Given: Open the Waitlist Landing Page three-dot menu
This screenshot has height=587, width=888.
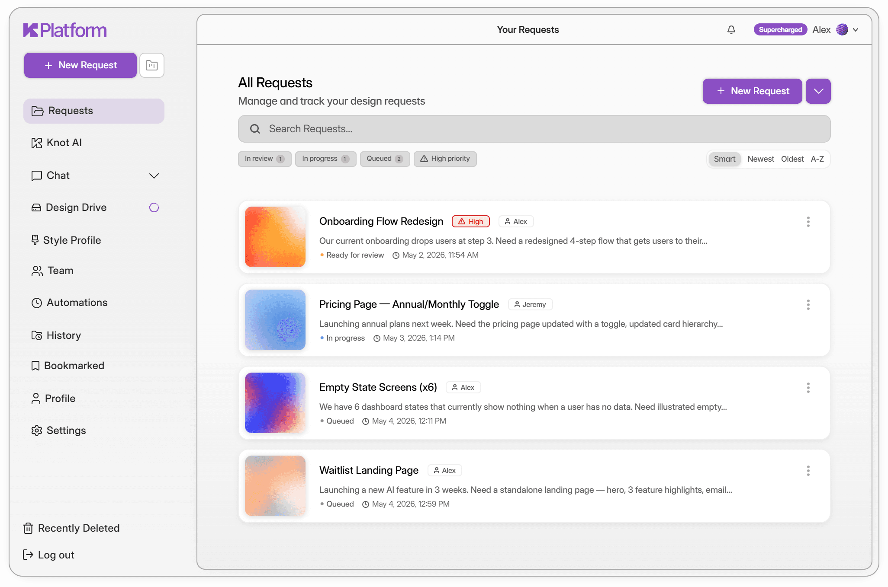Looking at the screenshot, I should coord(808,471).
